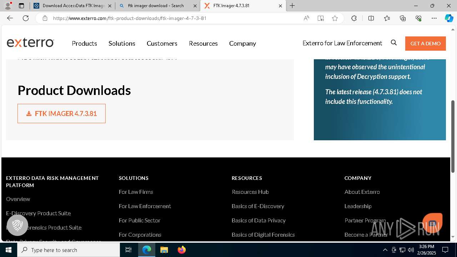Open the notification center icon
This screenshot has height=257, width=457.
[445, 250]
